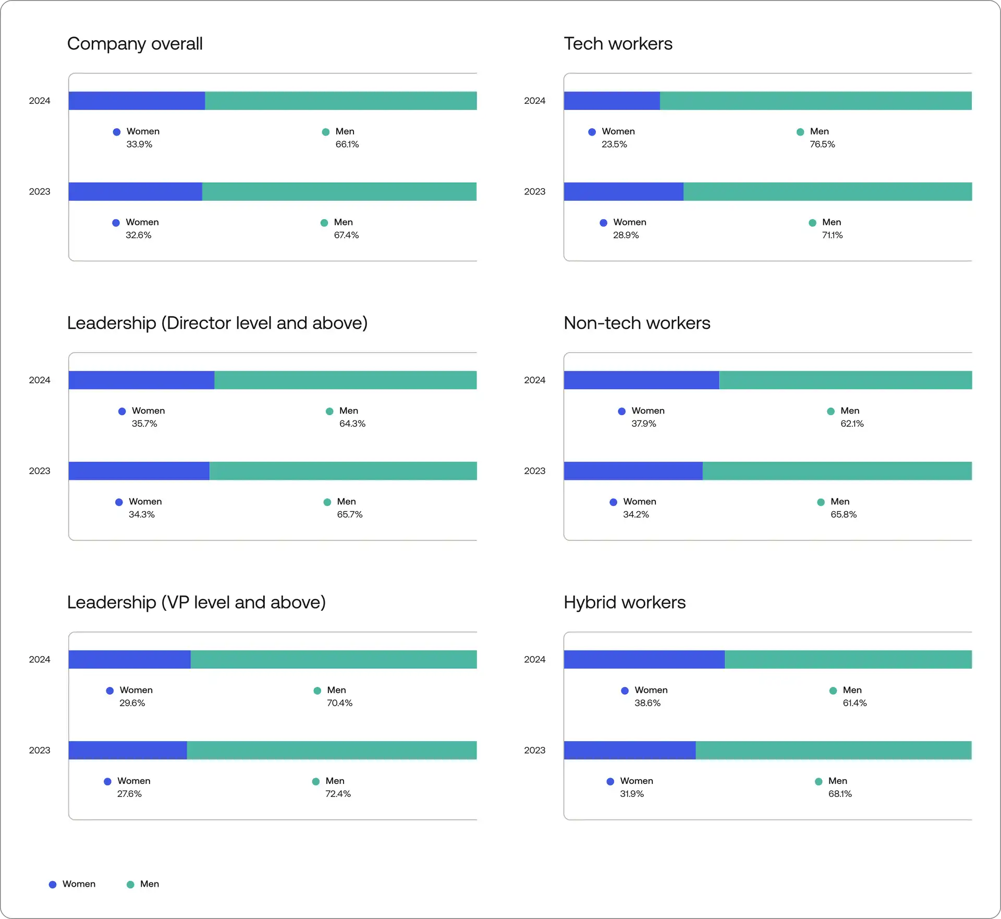1001x919 pixels.
Task: Click Men dot beside 61.4% in Hybrid workers
Action: tap(833, 691)
